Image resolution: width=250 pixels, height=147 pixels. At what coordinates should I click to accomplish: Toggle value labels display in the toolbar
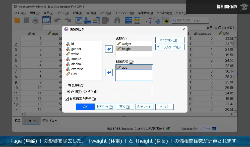click(x=148, y=21)
